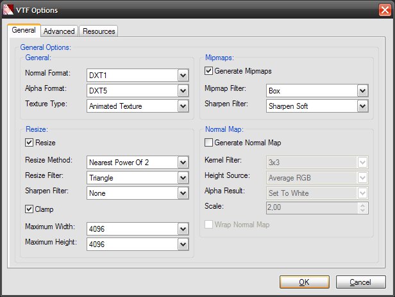This screenshot has width=395, height=297.
Task: Disable the Generate Mipmaps checkbox
Action: click(x=208, y=71)
